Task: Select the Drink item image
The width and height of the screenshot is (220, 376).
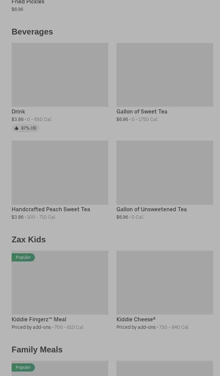Action: [60, 75]
